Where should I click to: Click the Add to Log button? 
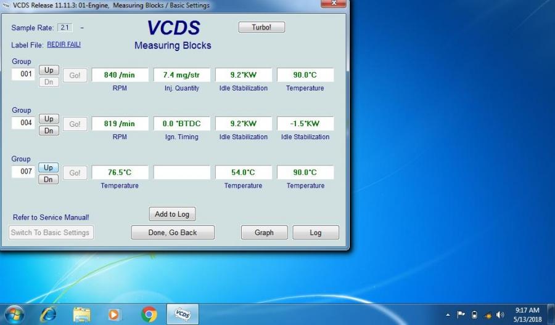(172, 214)
